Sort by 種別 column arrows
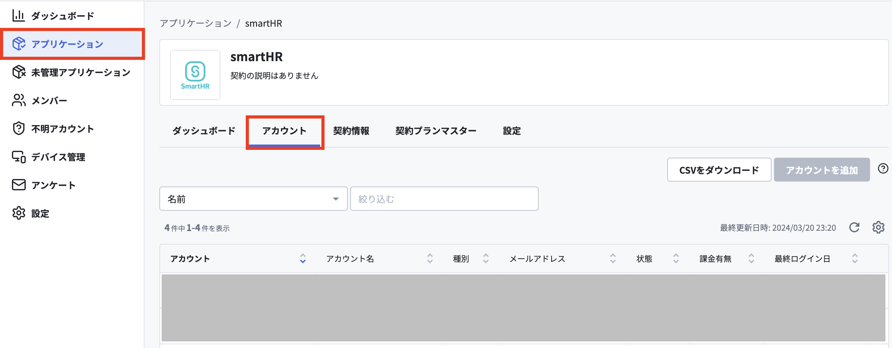This screenshot has width=892, height=348. (486, 258)
